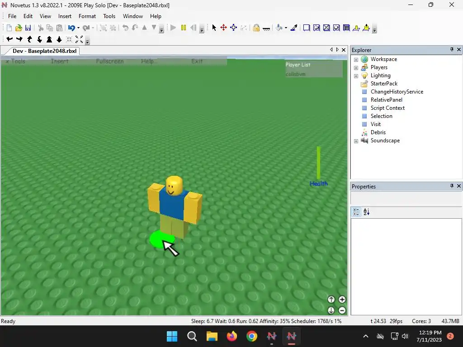
Task: Toggle the Lock tool padlock icon
Action: (x=256, y=28)
